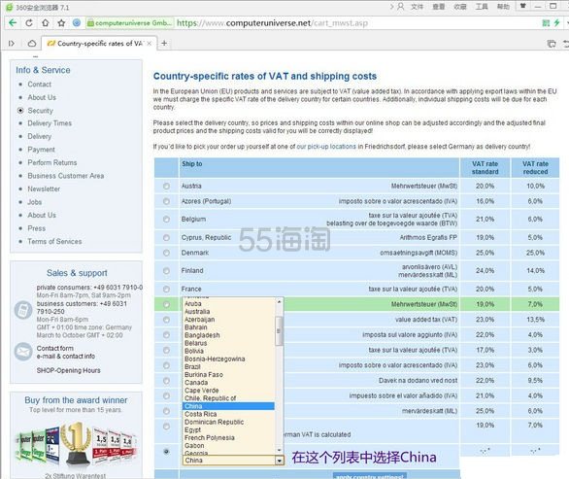Screen dimensions: 569x479
Task: Select radio button in highlighted green row
Action: (166, 304)
